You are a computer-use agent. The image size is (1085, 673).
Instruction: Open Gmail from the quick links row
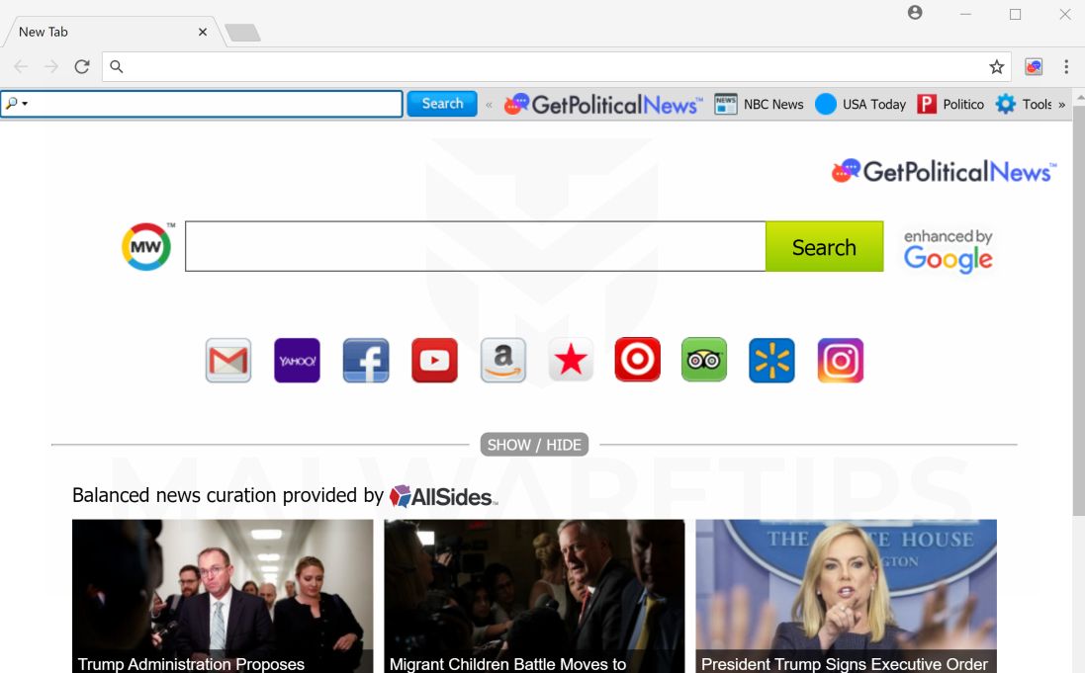pos(227,360)
